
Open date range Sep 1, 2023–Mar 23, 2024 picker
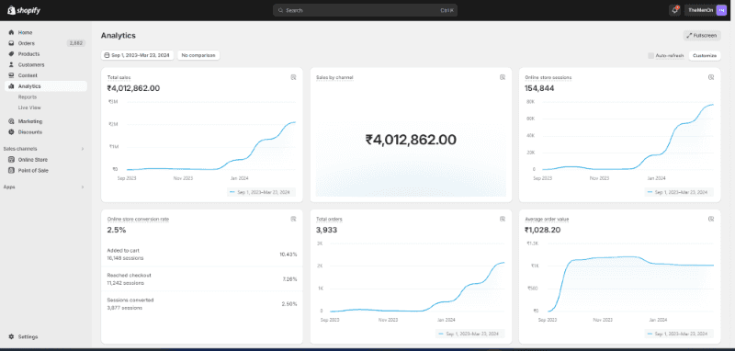(x=137, y=55)
